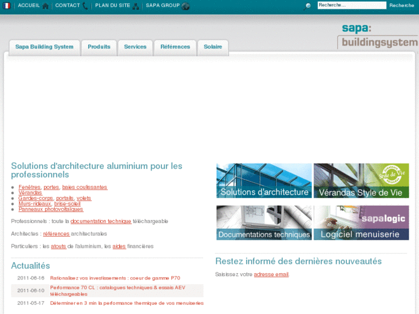419x314 pixels.
Task: Open news Rationalisez vos investissements P70
Action: tap(115, 278)
